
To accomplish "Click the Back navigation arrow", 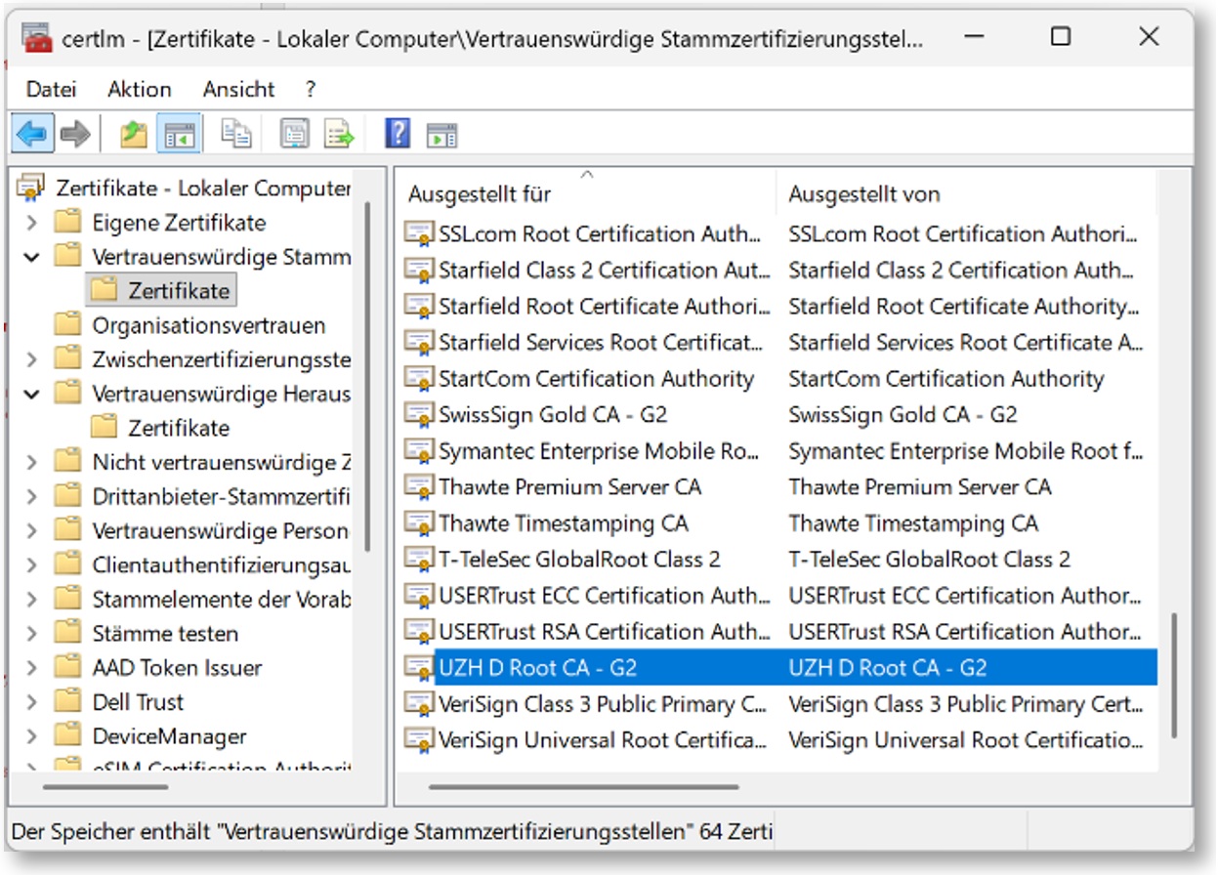I will click(31, 134).
